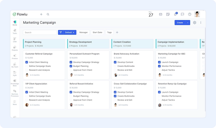This screenshot has height=128, width=216.
Task: Open the Start Date filter dropdown
Action: click(97, 32)
